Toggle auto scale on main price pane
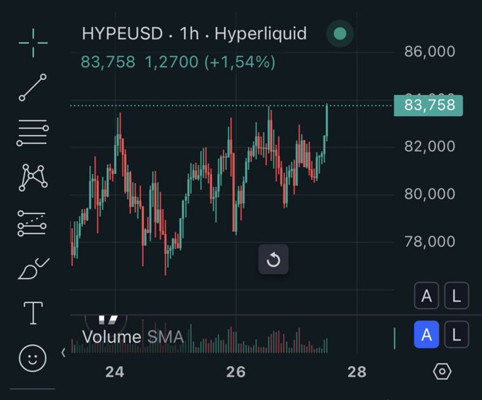 point(427,296)
